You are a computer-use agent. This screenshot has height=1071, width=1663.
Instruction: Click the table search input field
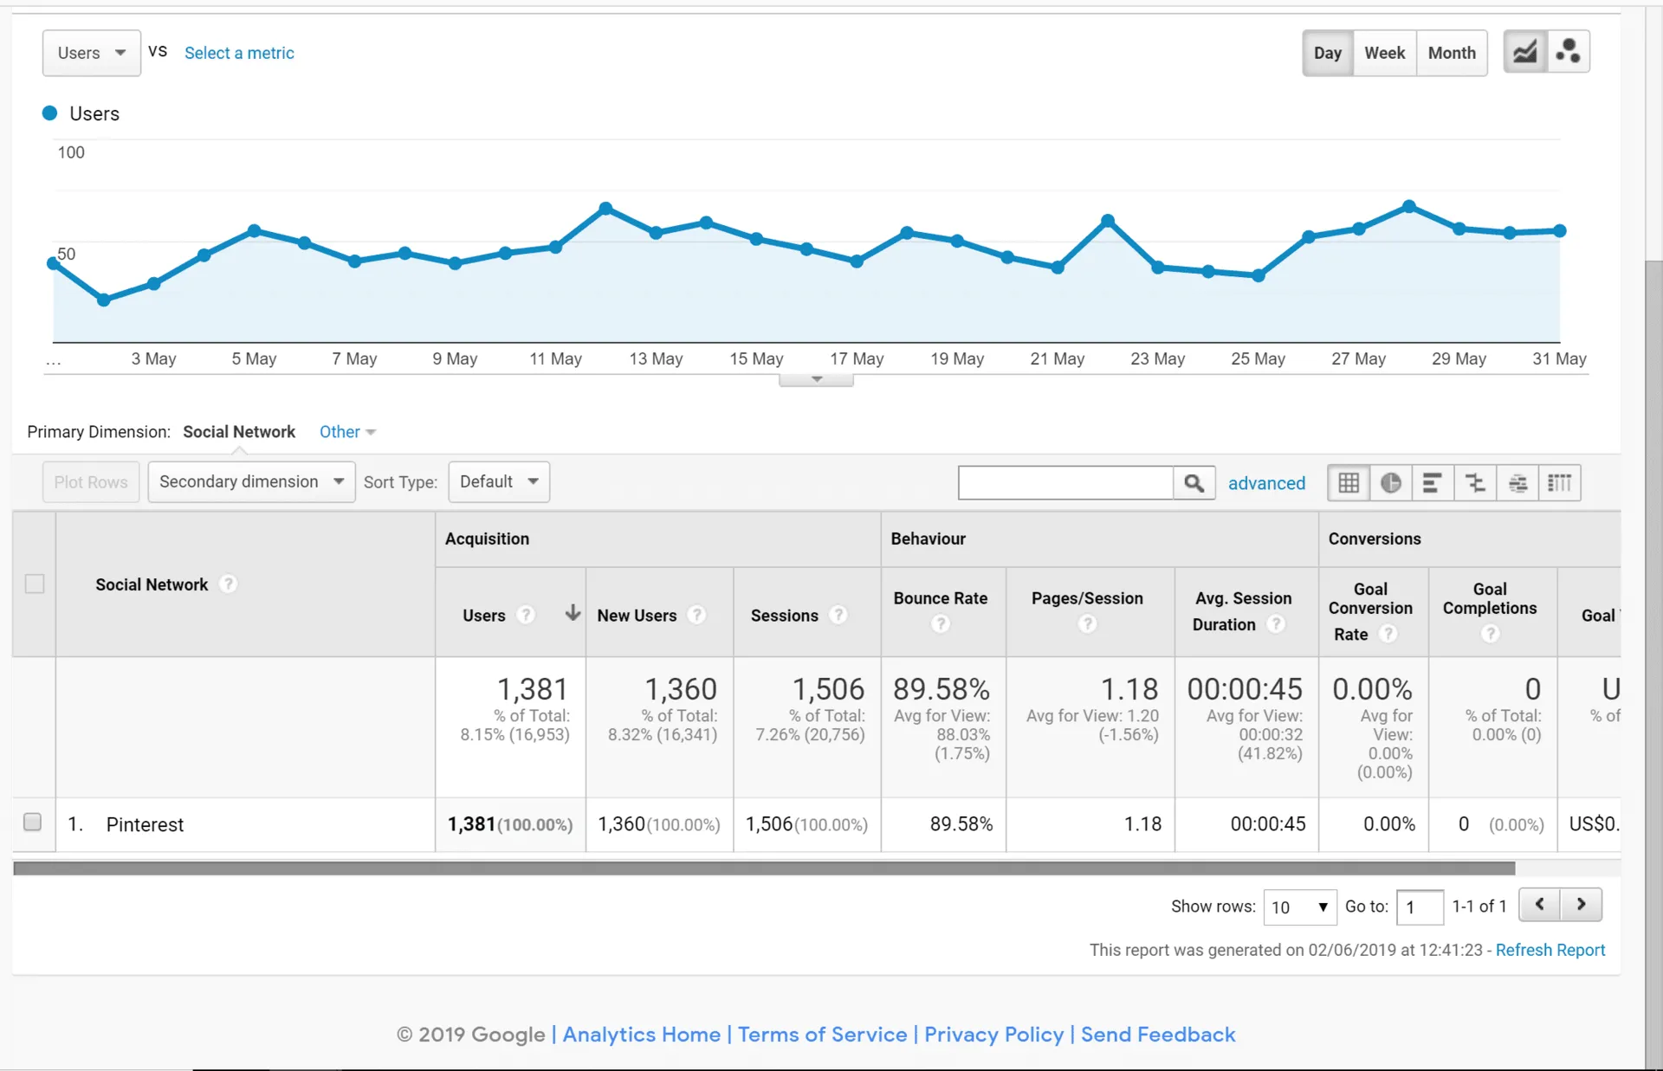(x=1066, y=483)
